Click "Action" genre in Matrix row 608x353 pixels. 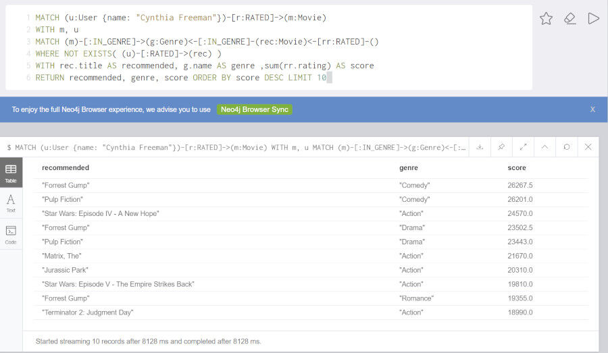point(411,256)
